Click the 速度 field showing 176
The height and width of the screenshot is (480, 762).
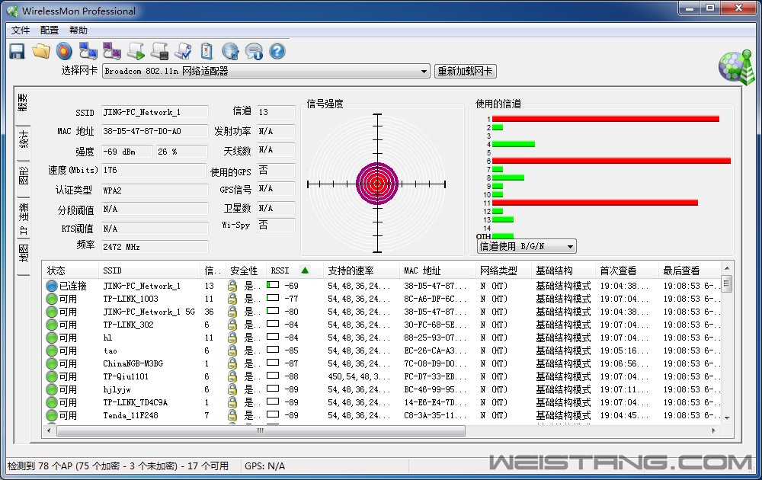[154, 170]
